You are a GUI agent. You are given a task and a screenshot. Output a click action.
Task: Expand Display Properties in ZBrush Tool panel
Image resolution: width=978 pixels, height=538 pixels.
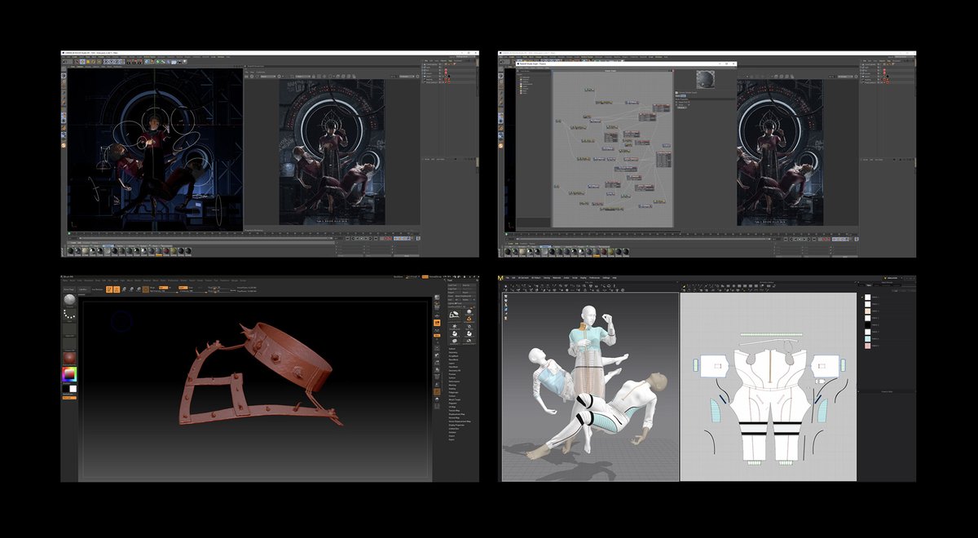(456, 426)
